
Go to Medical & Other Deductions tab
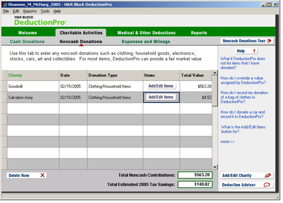pyautogui.click(x=146, y=33)
